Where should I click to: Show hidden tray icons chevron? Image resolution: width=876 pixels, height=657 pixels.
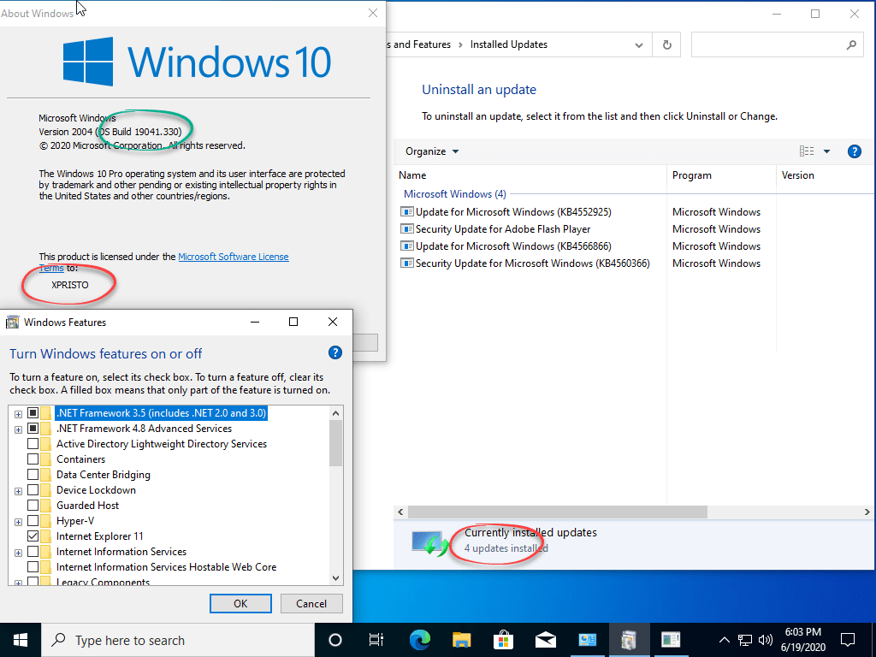pos(724,640)
